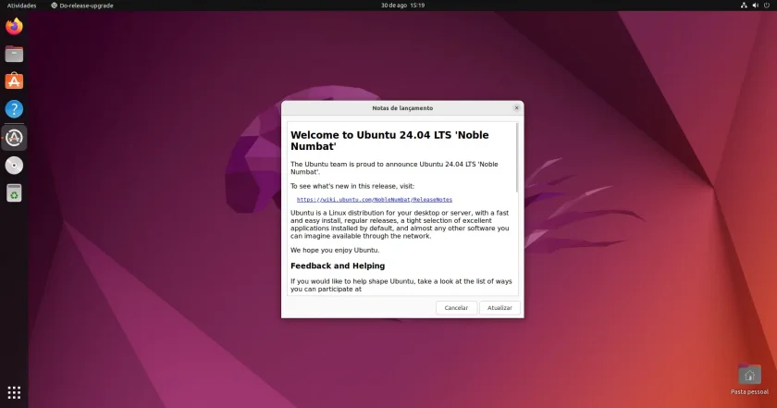Click the 'Welcome to Ubuntu 24.04 LTS' heading
777x408 pixels.
pyautogui.click(x=389, y=141)
